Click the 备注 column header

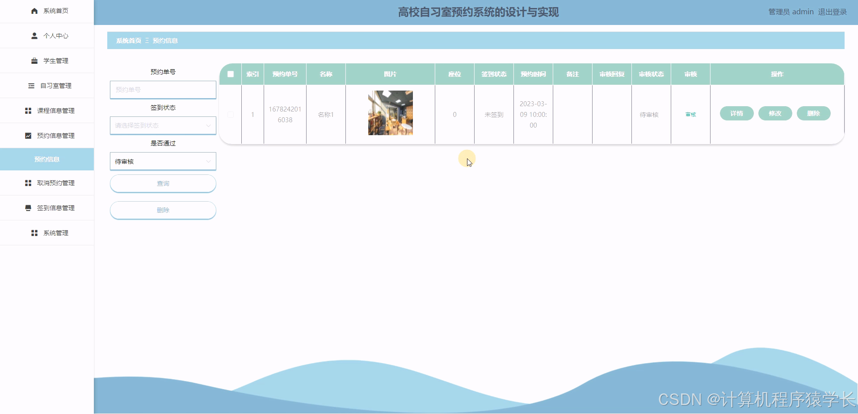tap(573, 74)
